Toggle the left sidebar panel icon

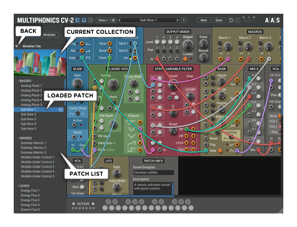tap(77, 20)
